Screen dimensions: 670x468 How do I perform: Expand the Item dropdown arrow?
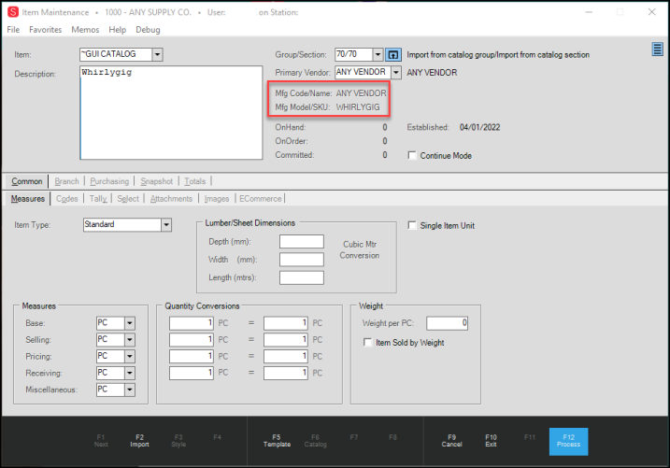157,54
